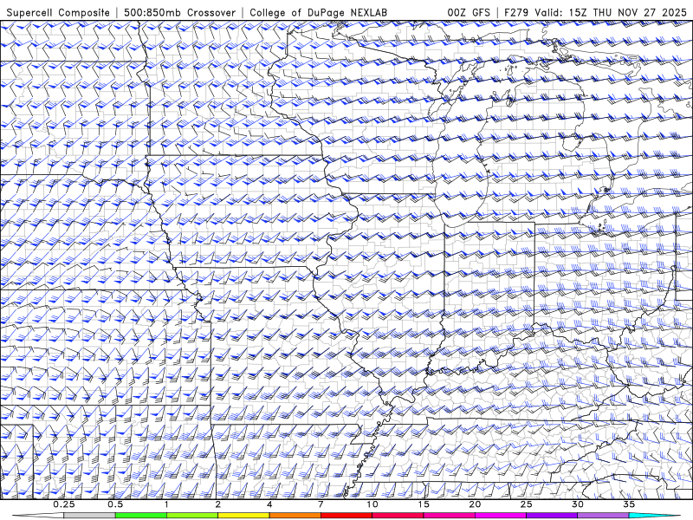
Task: Click the '00Z GFS' model run label
Action: click(x=469, y=12)
